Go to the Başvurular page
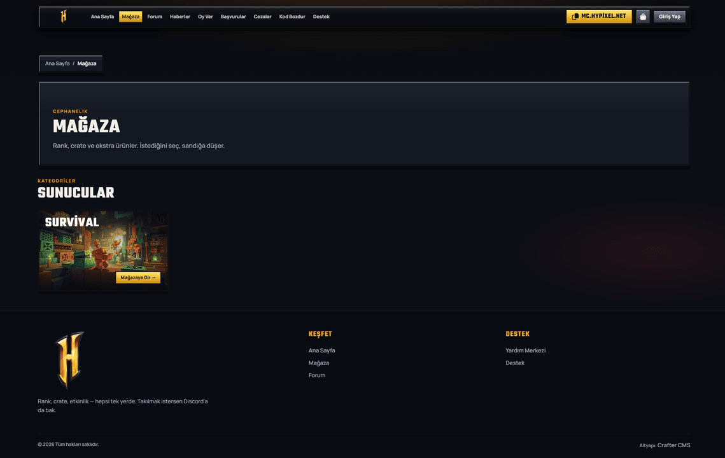The image size is (725, 458). click(233, 17)
